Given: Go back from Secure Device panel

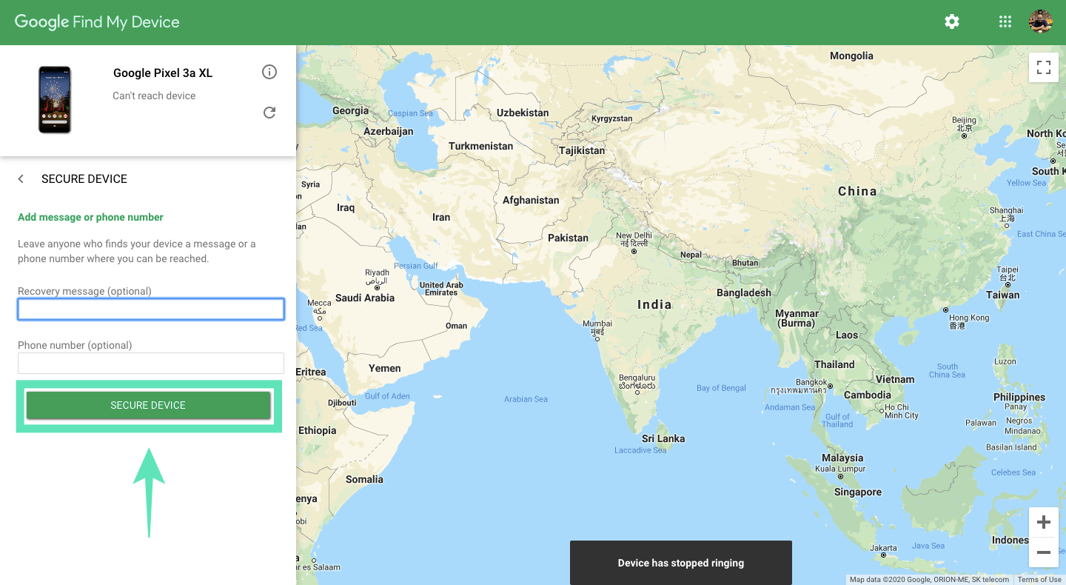Looking at the screenshot, I should click(x=21, y=179).
